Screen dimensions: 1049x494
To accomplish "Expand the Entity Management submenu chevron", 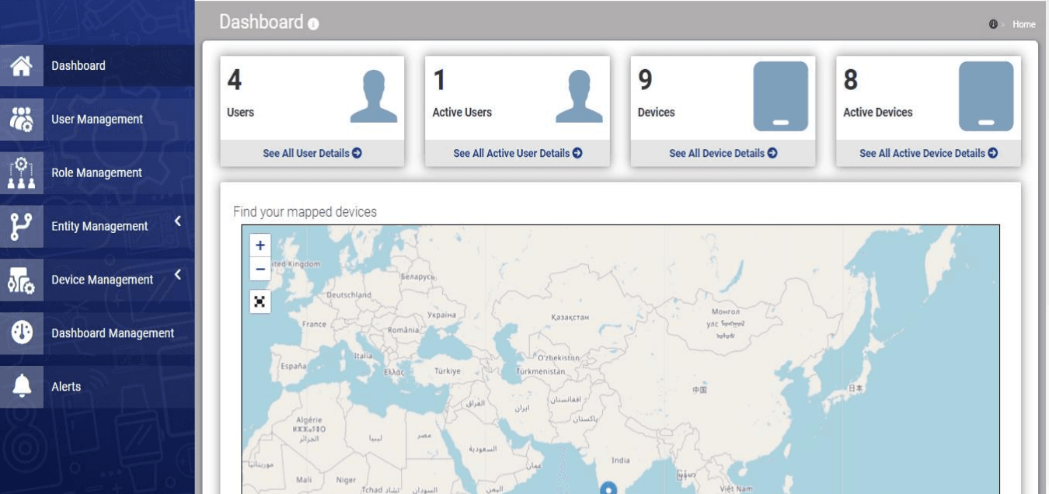I will pos(178,222).
